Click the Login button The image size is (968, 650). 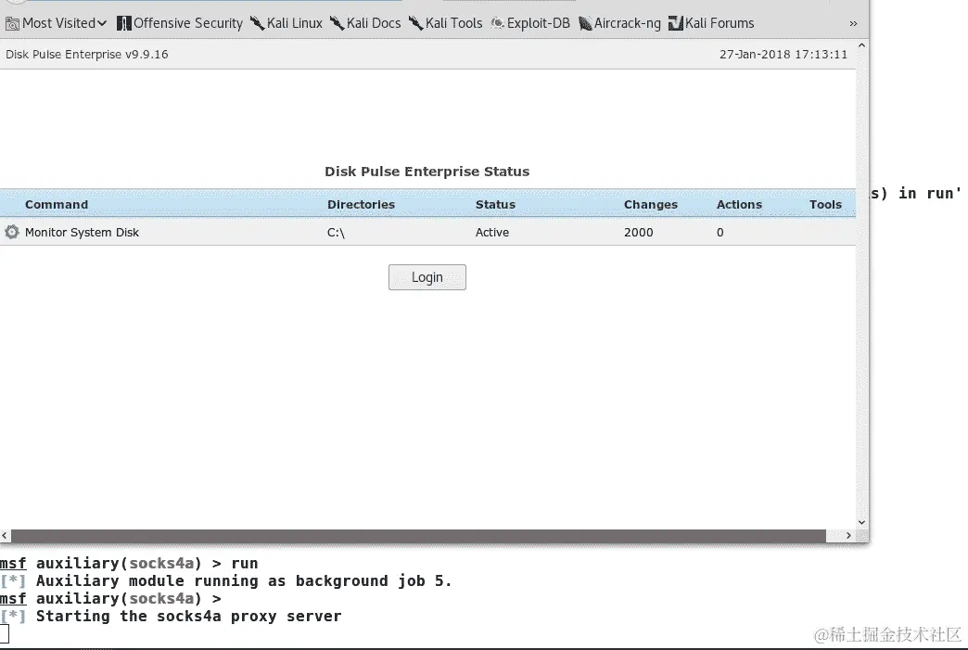coord(427,277)
